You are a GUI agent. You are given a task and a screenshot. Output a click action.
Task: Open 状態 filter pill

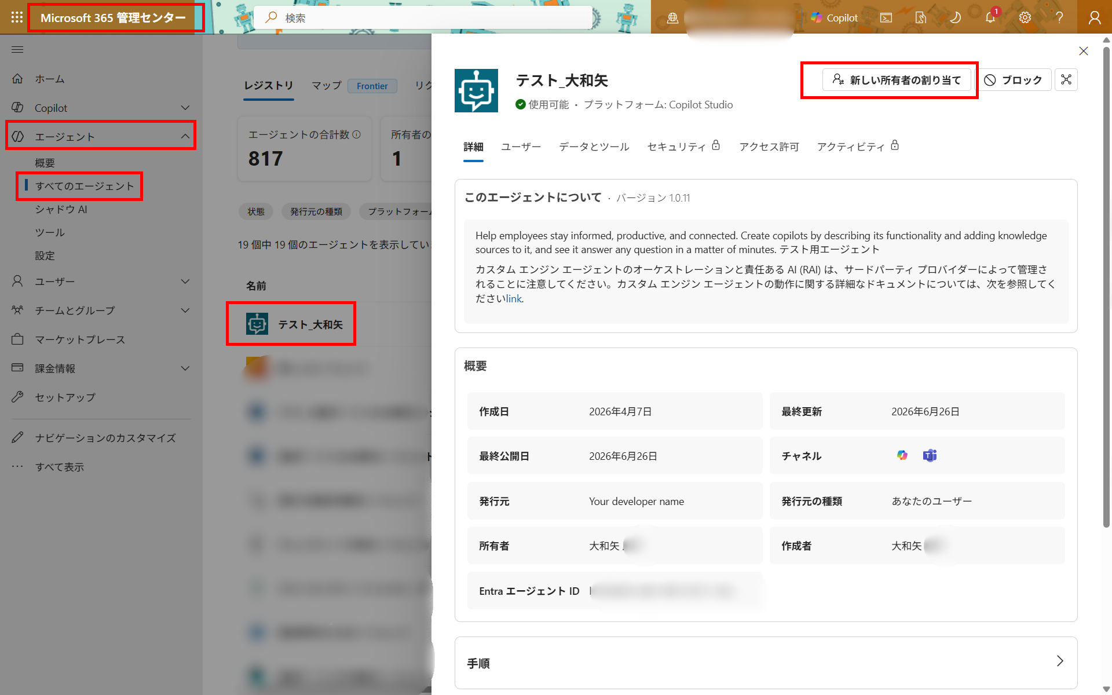click(256, 211)
